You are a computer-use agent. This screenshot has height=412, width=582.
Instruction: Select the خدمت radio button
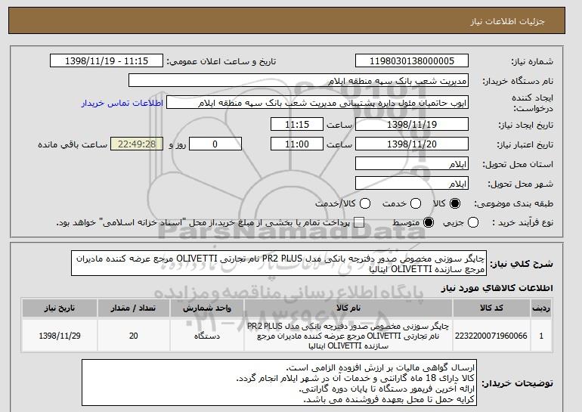[416, 203]
